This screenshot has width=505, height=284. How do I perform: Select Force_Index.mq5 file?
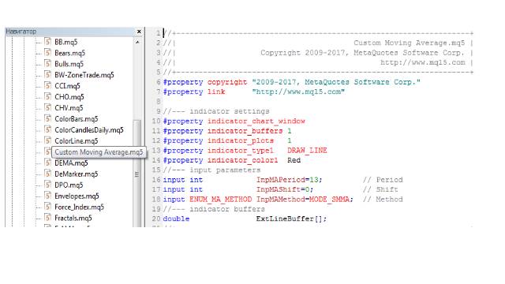79,207
